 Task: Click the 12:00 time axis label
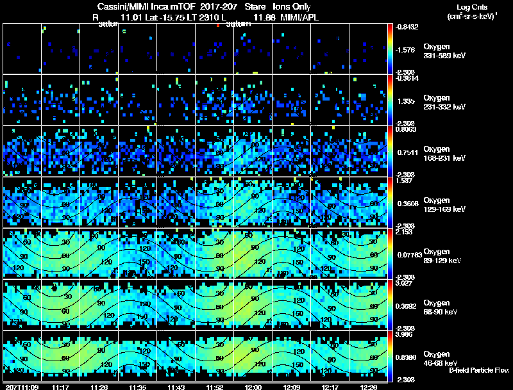[x=253, y=387]
